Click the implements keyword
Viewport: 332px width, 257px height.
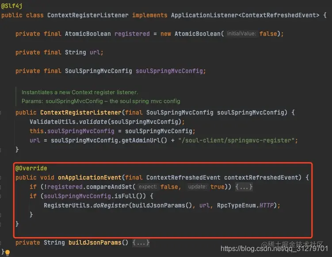click(x=150, y=15)
